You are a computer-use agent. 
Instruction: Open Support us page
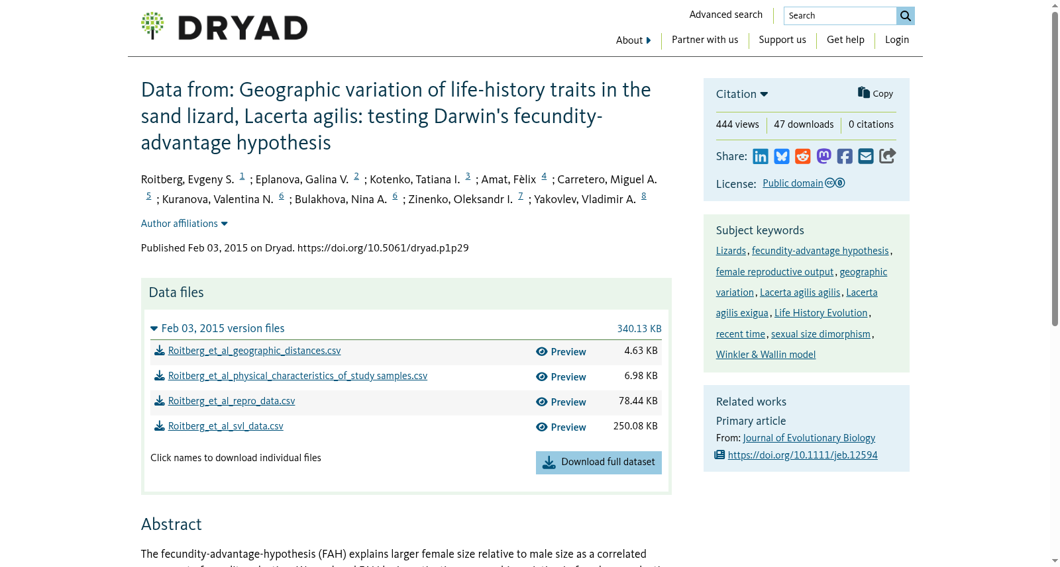[782, 40]
